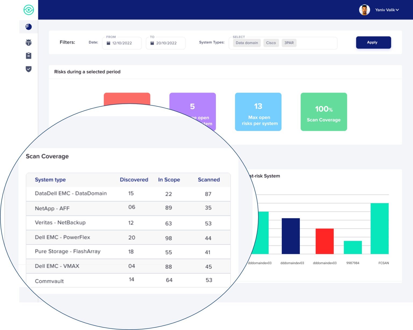Open the shield check icon
Viewport: 413px width, 330px height.
29,69
